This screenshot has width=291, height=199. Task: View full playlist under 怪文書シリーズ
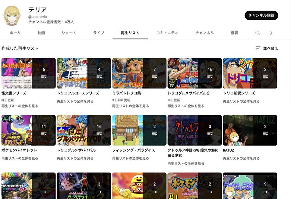(x=20, y=106)
